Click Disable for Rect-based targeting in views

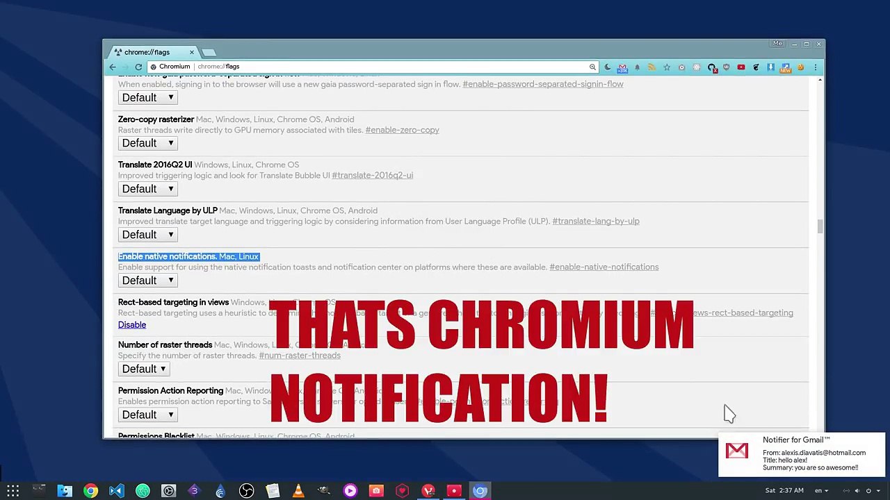click(x=132, y=325)
